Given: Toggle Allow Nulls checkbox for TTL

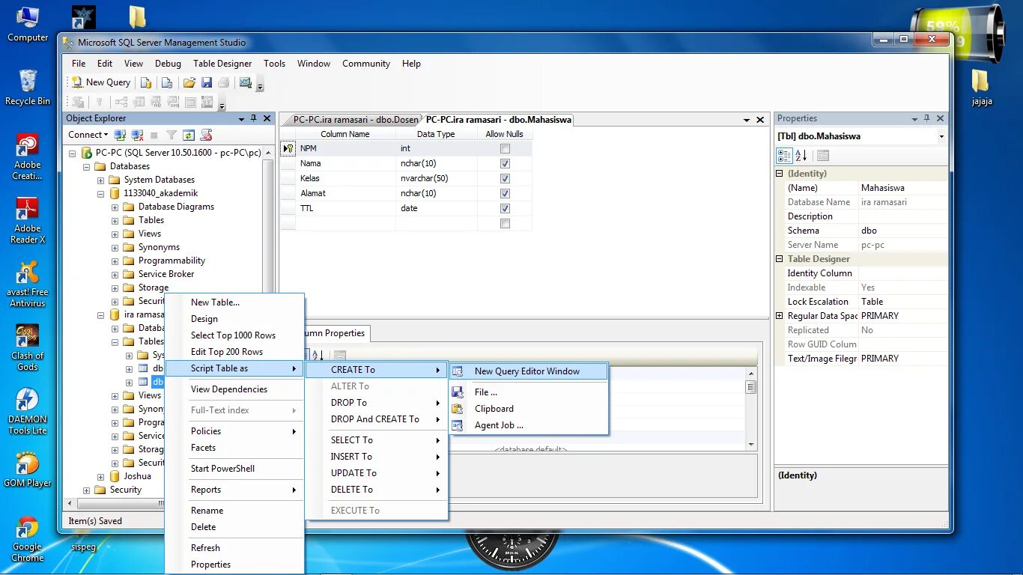Looking at the screenshot, I should [x=505, y=208].
